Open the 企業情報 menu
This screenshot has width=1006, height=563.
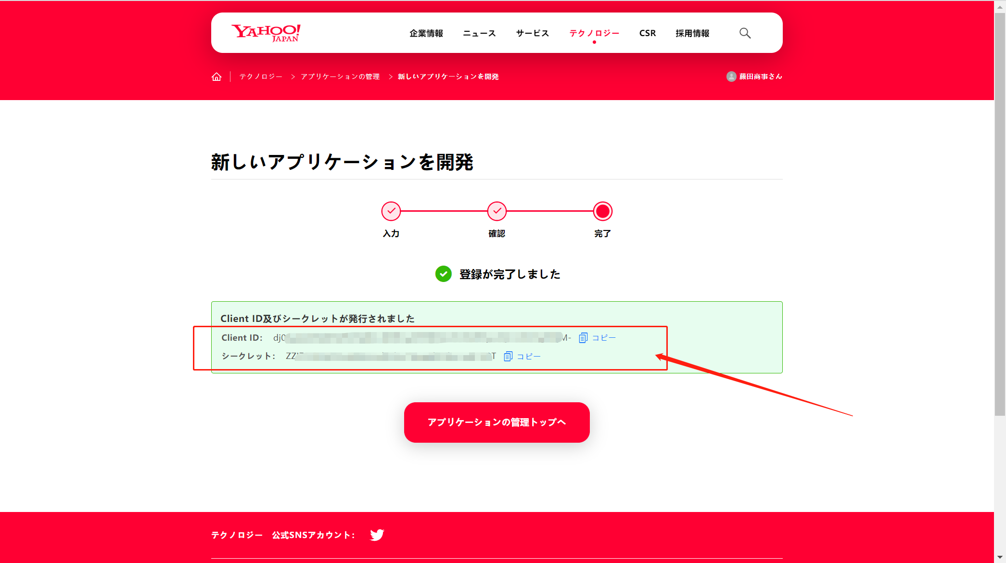coord(426,33)
